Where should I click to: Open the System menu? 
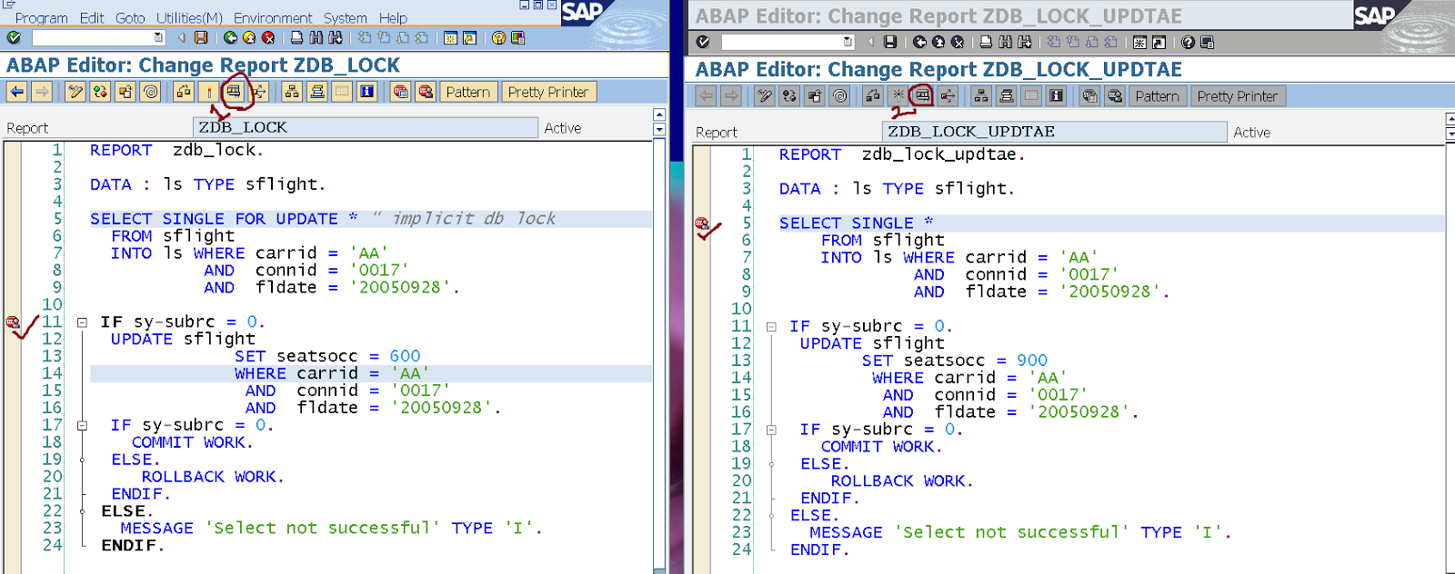tap(346, 17)
